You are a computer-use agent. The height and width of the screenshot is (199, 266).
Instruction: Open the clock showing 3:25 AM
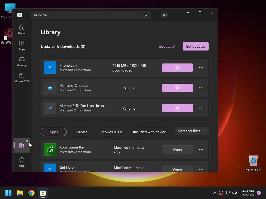248,193
